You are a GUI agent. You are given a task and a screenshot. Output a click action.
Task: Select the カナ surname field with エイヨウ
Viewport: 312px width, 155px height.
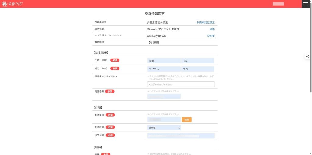click(x=164, y=69)
